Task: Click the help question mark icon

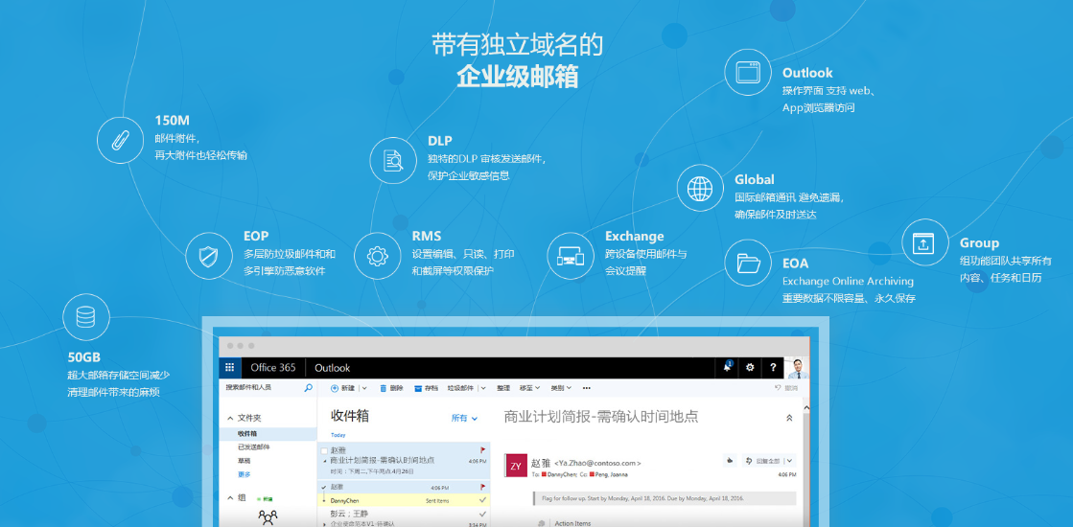Action: tap(773, 368)
